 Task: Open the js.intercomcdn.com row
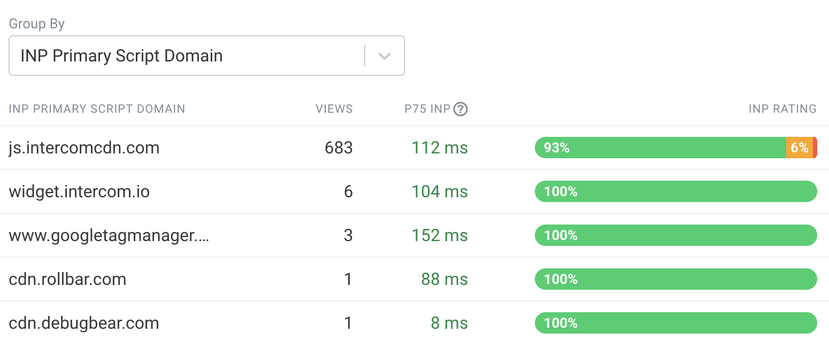click(x=84, y=148)
